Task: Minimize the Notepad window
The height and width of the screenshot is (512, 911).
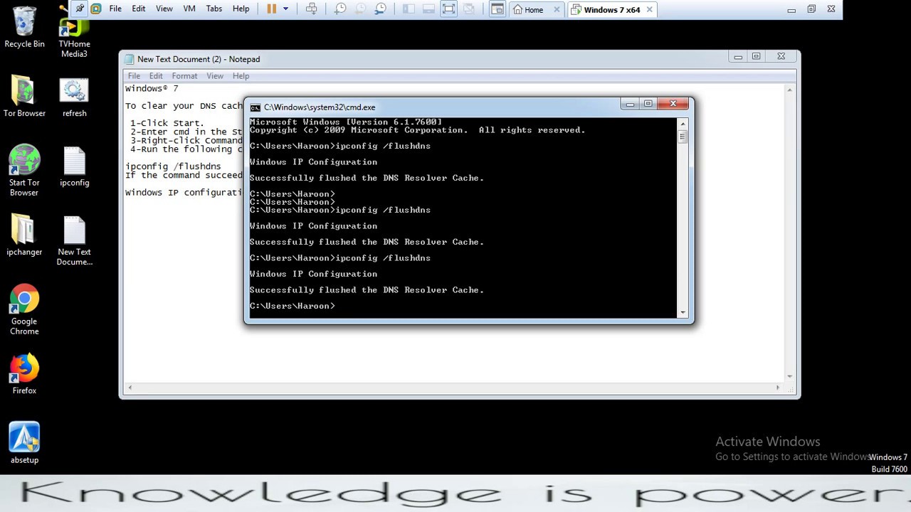Action: click(x=738, y=56)
